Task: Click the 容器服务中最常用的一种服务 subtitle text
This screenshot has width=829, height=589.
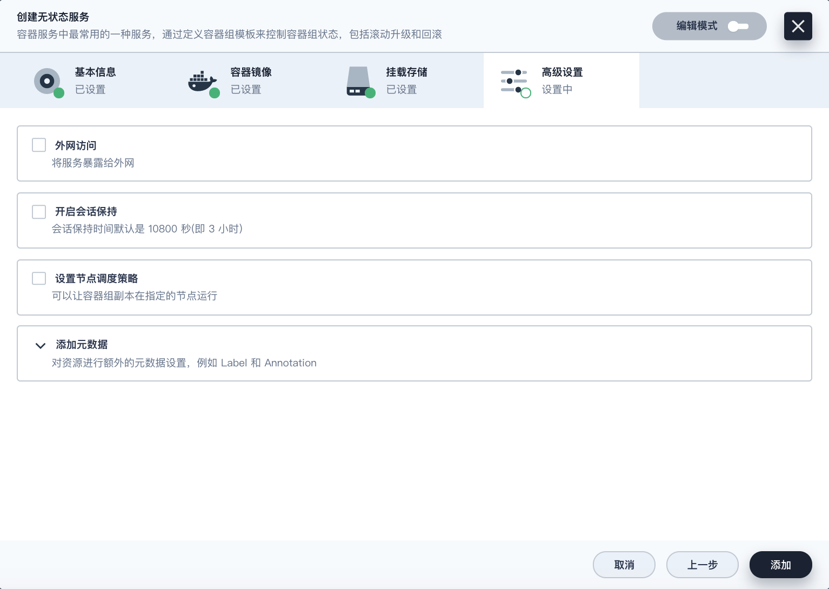Action: pos(230,34)
